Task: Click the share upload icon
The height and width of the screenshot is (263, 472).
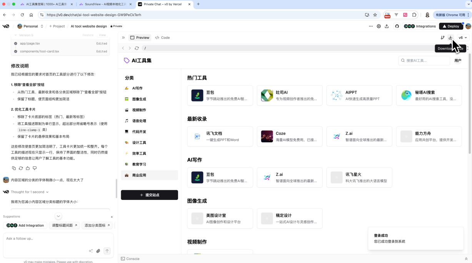Action: click(387, 27)
